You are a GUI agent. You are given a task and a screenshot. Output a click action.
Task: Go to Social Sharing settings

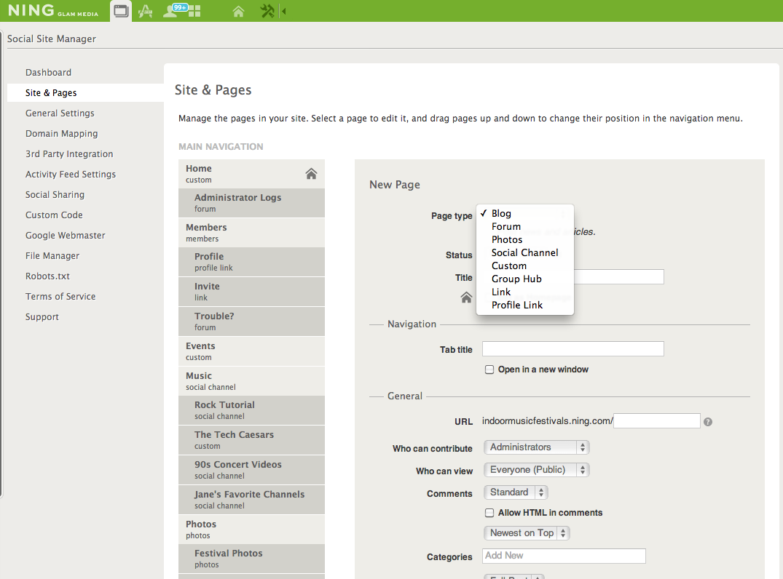55,194
